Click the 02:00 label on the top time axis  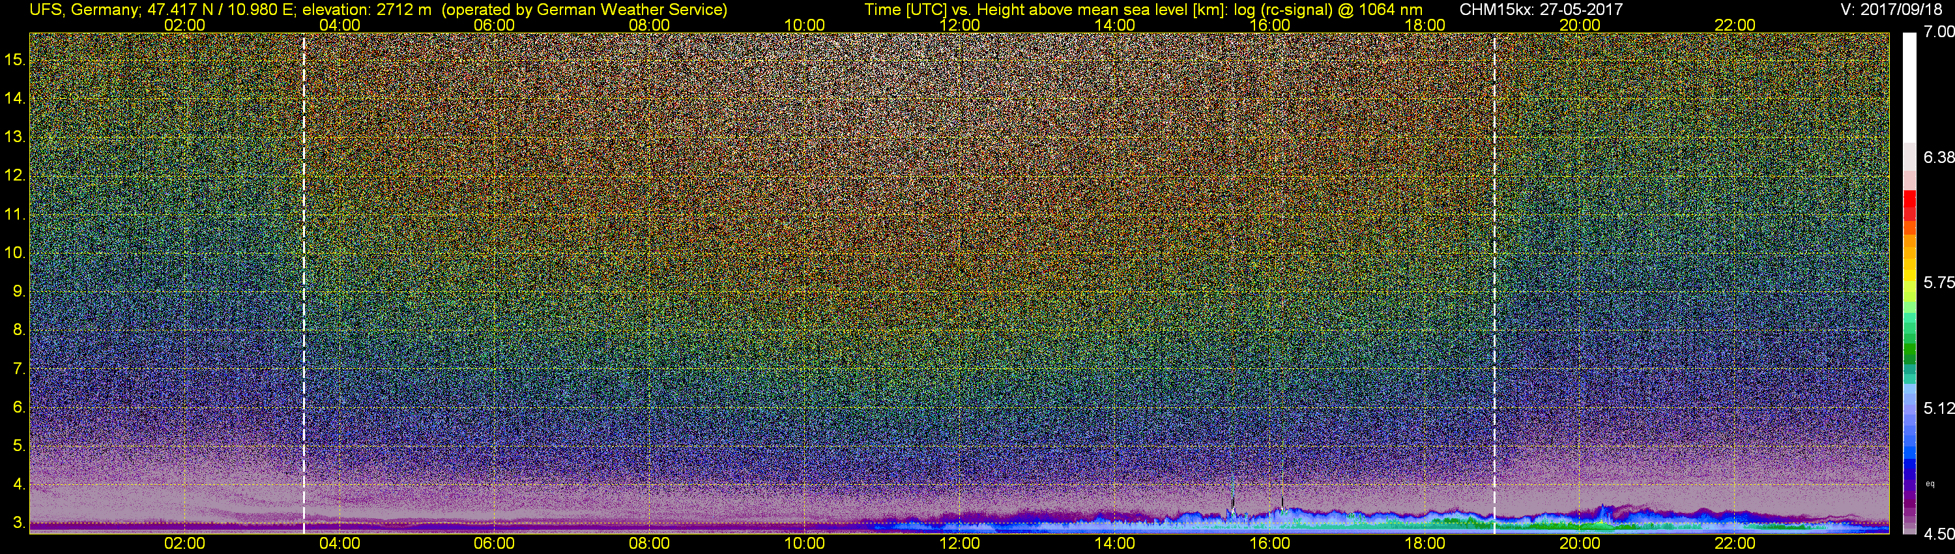tap(184, 25)
